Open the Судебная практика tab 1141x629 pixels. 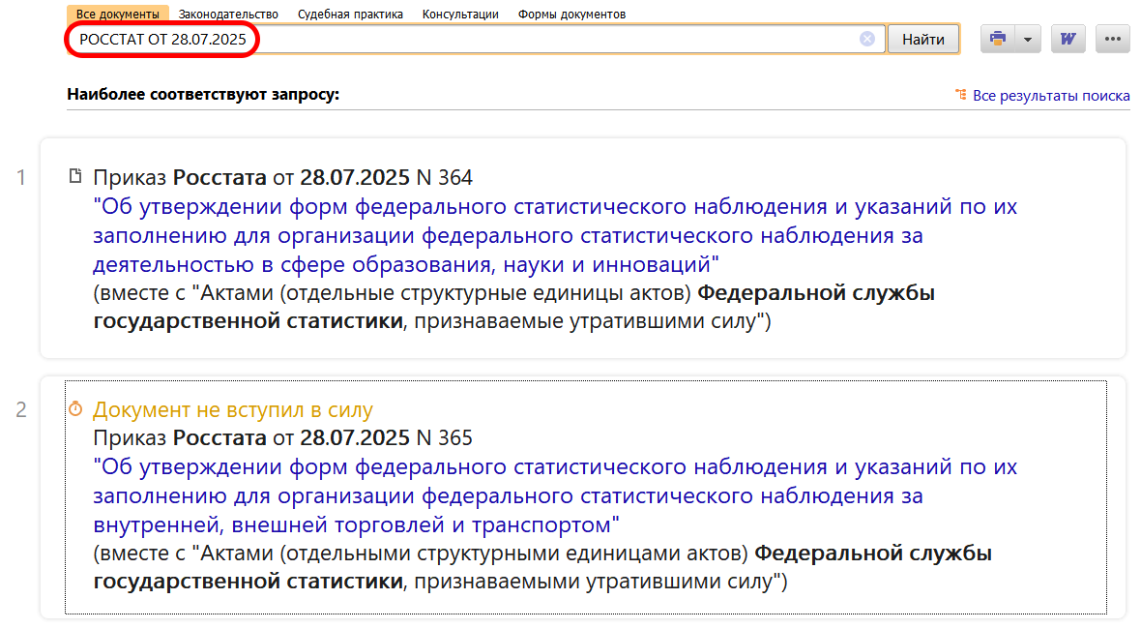tap(350, 14)
